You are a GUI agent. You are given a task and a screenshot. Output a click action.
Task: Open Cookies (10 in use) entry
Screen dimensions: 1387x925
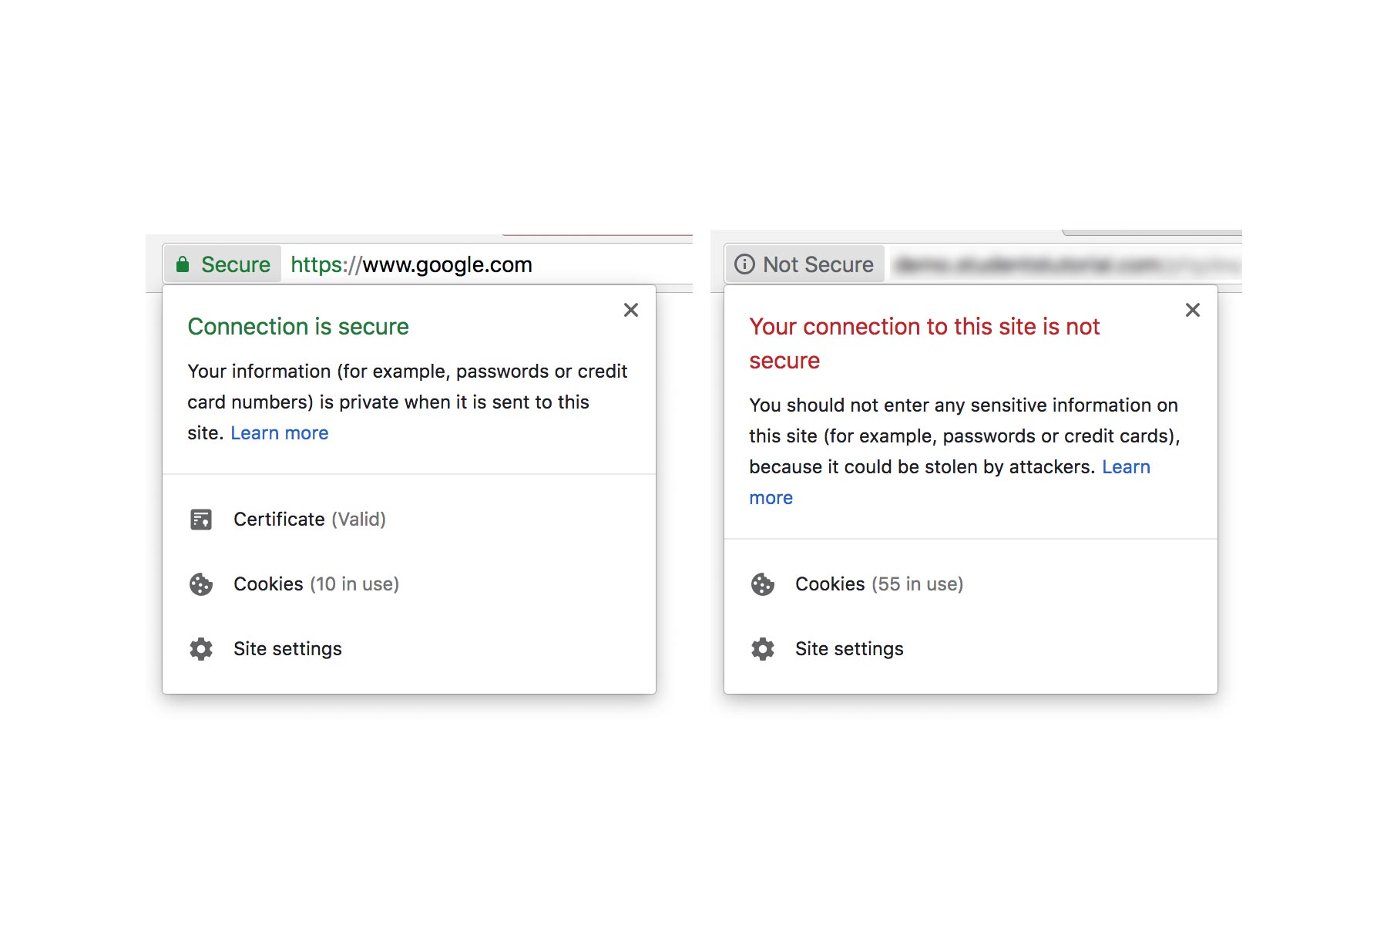coord(316,584)
